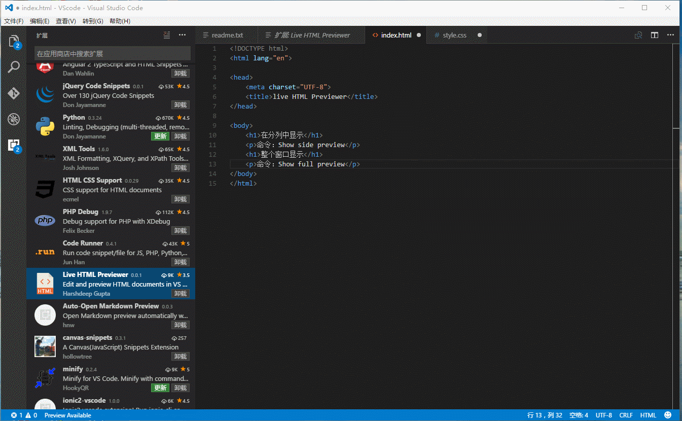Open the 查看(V) menu
Image resolution: width=682 pixels, height=421 pixels.
(66, 21)
